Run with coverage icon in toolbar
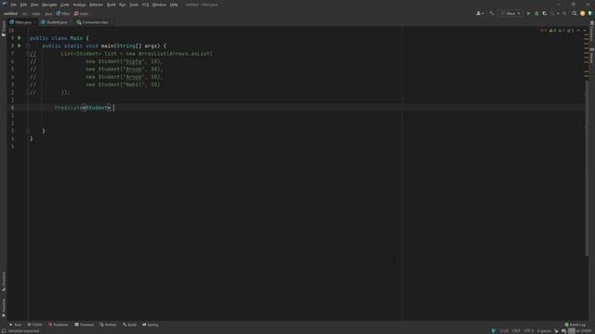The width and height of the screenshot is (595, 334). click(545, 13)
